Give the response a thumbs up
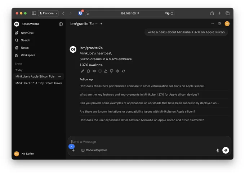The width and height of the screenshot is (245, 175). click(x=106, y=71)
